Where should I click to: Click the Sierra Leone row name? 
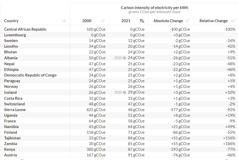15,110
